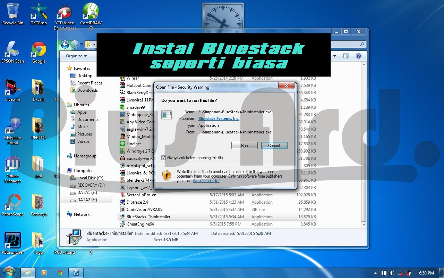This screenshot has width=444, height=278.
Task: Launch CorelDRAW X3 desktop icon
Action: pyautogui.click(x=91, y=16)
